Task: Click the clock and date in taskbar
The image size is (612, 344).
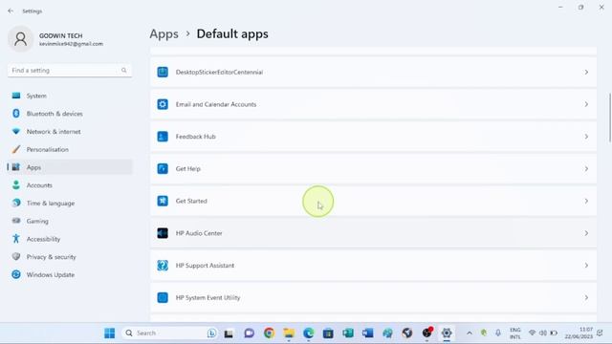Action: [x=579, y=333]
